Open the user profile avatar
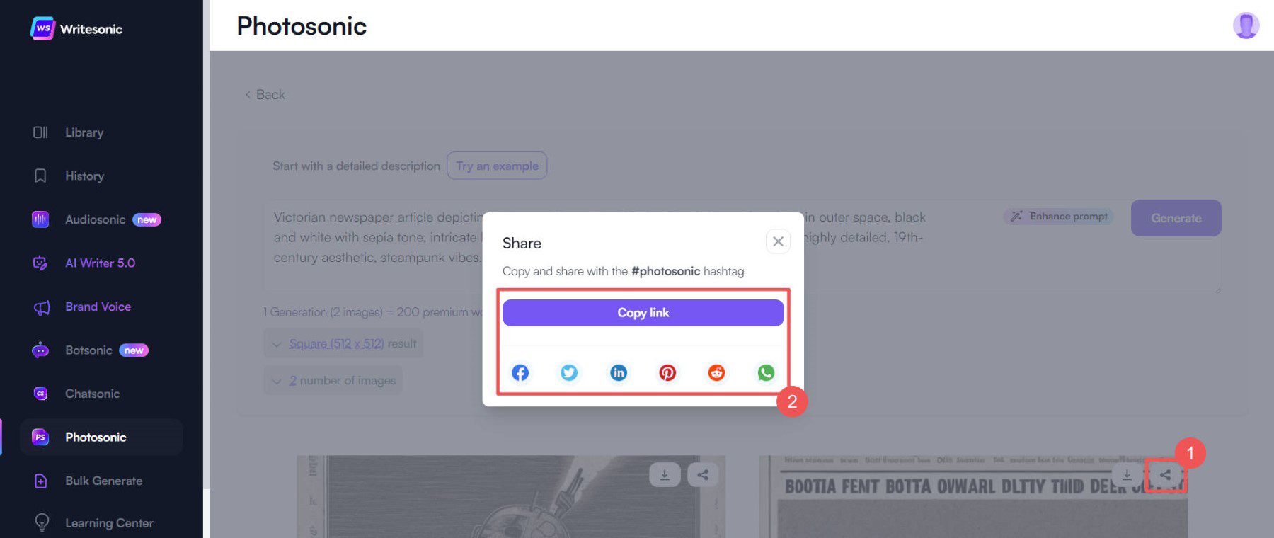 click(1246, 25)
